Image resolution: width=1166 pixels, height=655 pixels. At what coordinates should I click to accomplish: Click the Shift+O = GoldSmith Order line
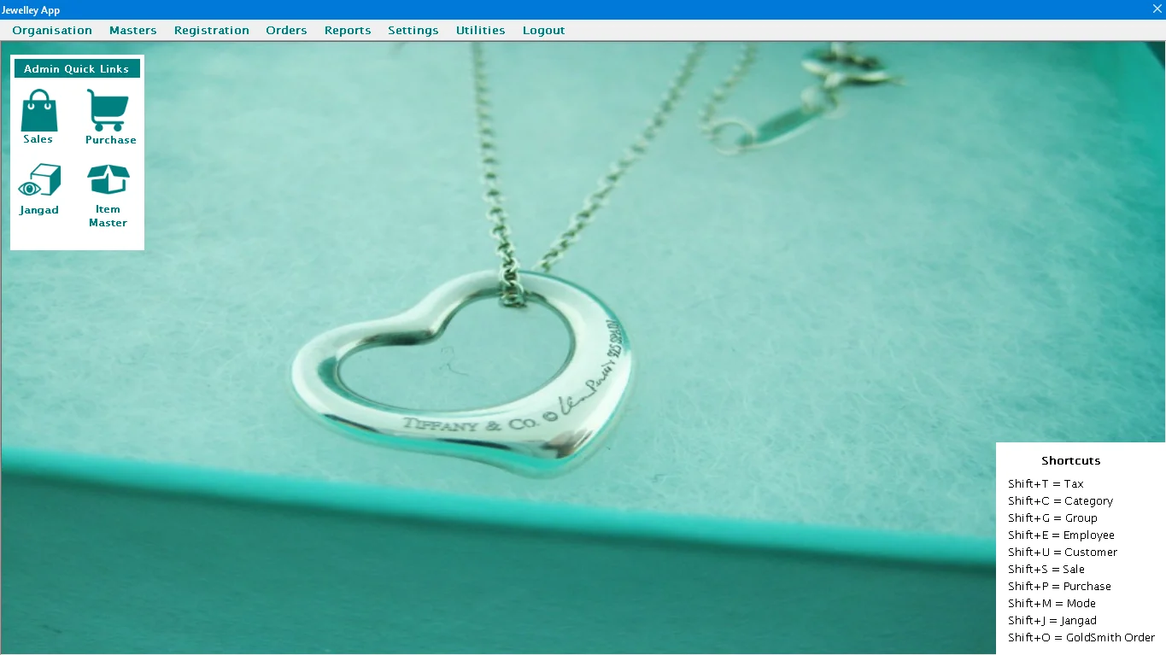pyautogui.click(x=1081, y=637)
